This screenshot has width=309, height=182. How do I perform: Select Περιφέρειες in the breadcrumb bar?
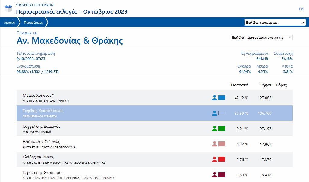(33, 23)
